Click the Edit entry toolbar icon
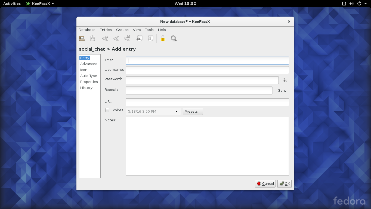Viewport: 371px width, 209px height. (116, 38)
